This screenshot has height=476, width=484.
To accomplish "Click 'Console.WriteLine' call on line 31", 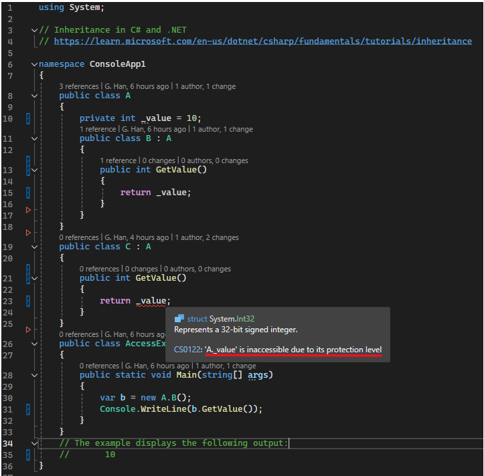I will (144, 408).
